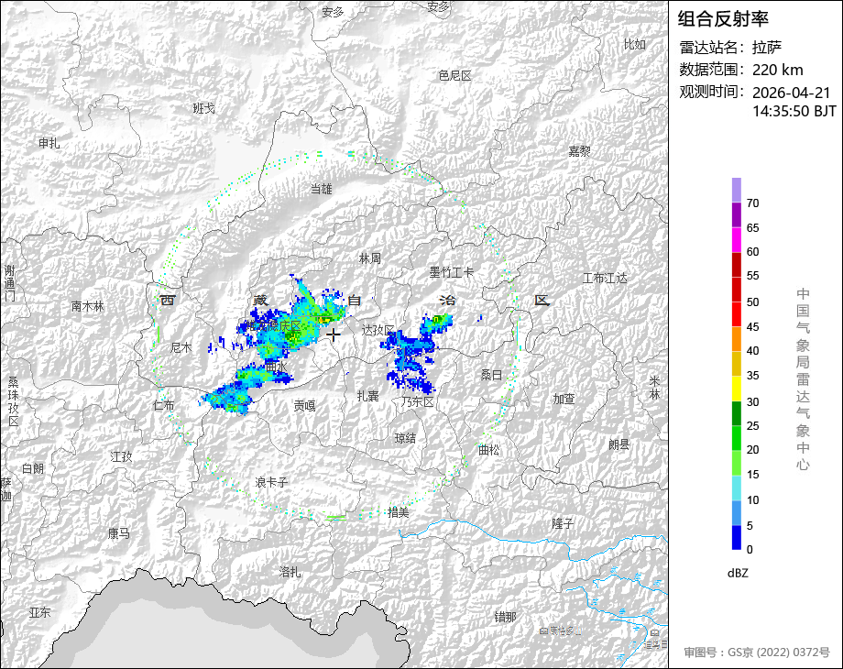Click the map label 加查

pyautogui.click(x=564, y=399)
